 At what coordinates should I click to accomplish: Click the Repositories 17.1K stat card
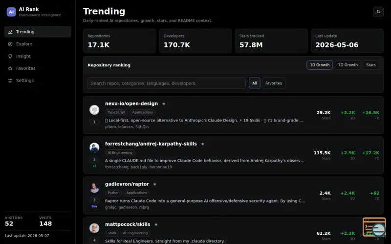pos(119,41)
